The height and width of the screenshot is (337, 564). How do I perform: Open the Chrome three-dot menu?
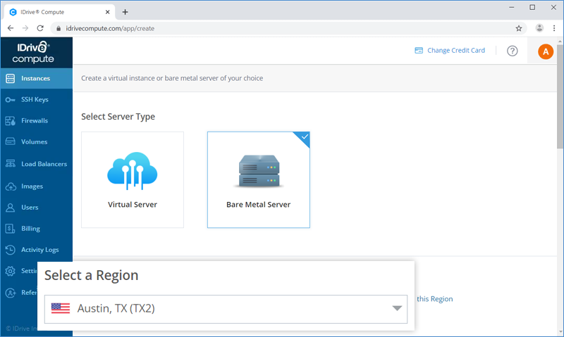[554, 28]
